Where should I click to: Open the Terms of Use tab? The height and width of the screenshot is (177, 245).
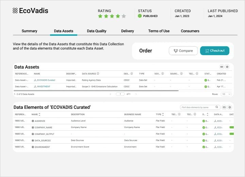click(159, 31)
